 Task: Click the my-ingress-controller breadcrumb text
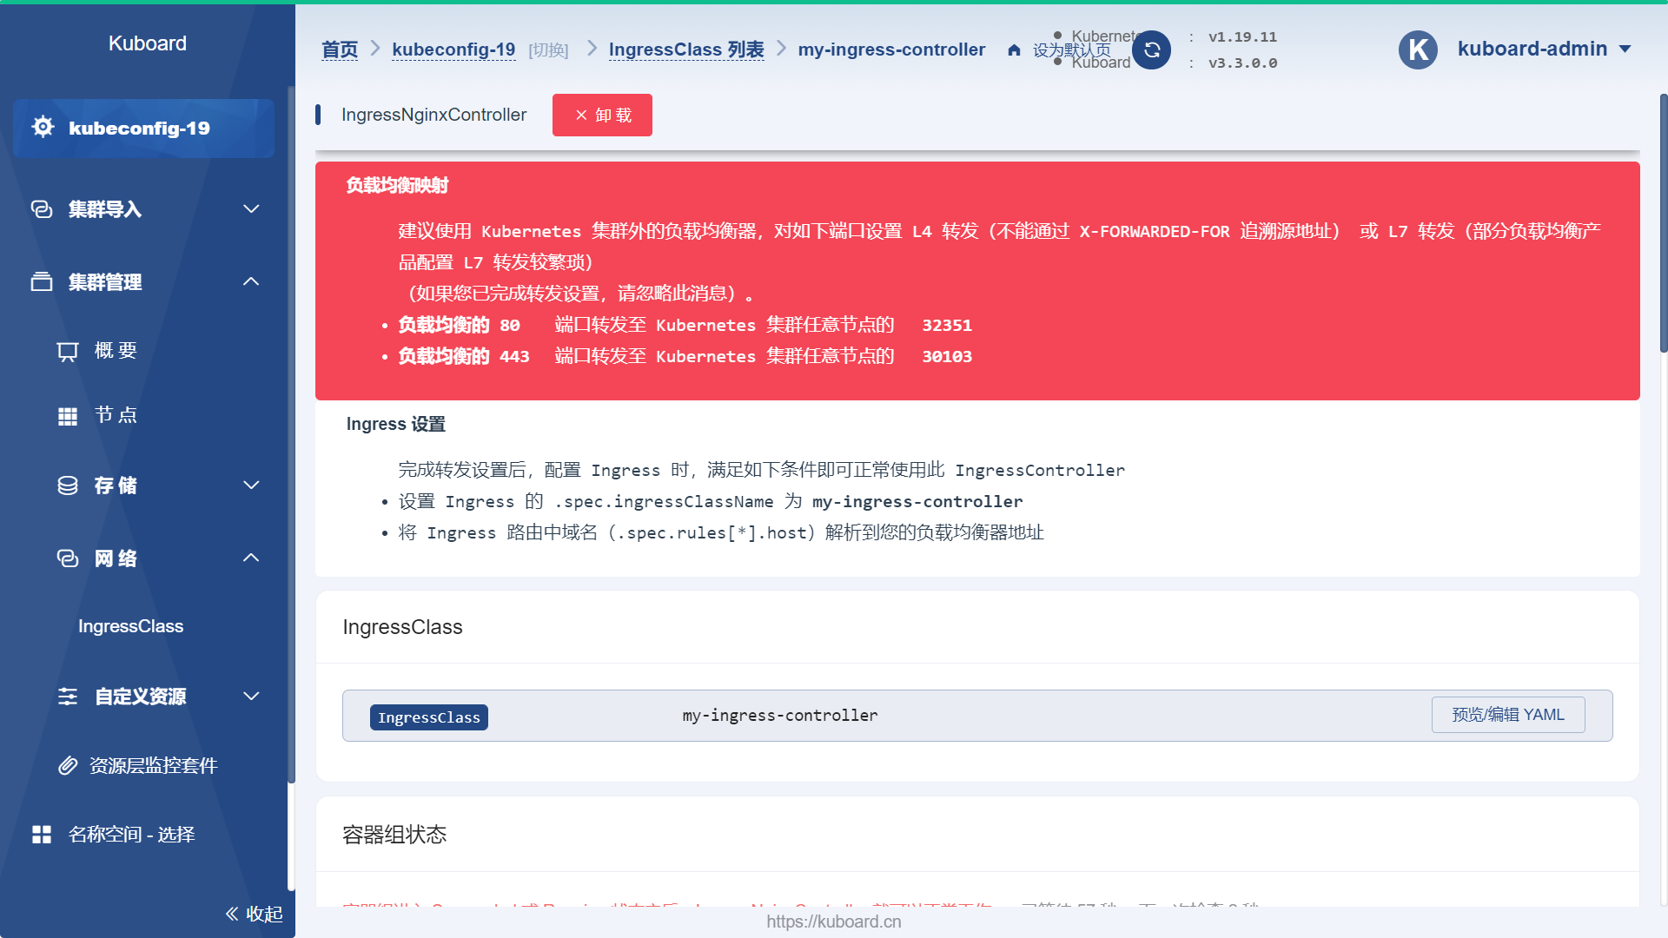point(891,50)
